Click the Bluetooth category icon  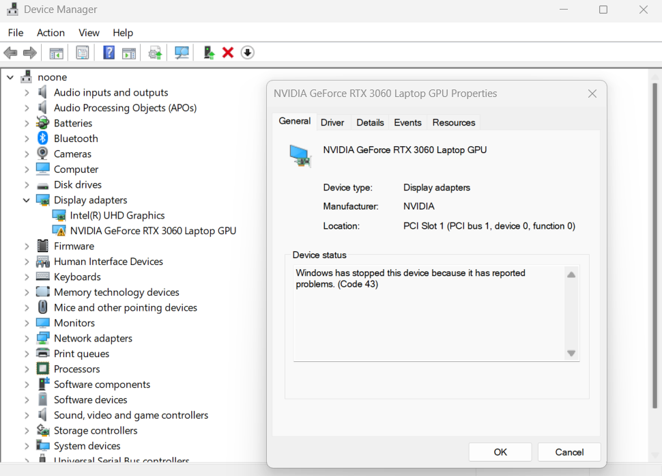42,138
